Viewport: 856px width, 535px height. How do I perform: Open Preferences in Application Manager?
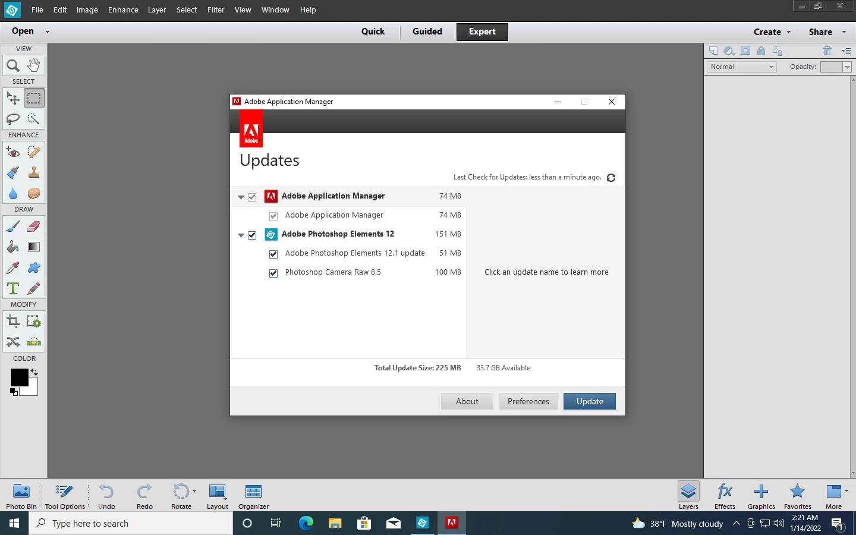(x=528, y=401)
